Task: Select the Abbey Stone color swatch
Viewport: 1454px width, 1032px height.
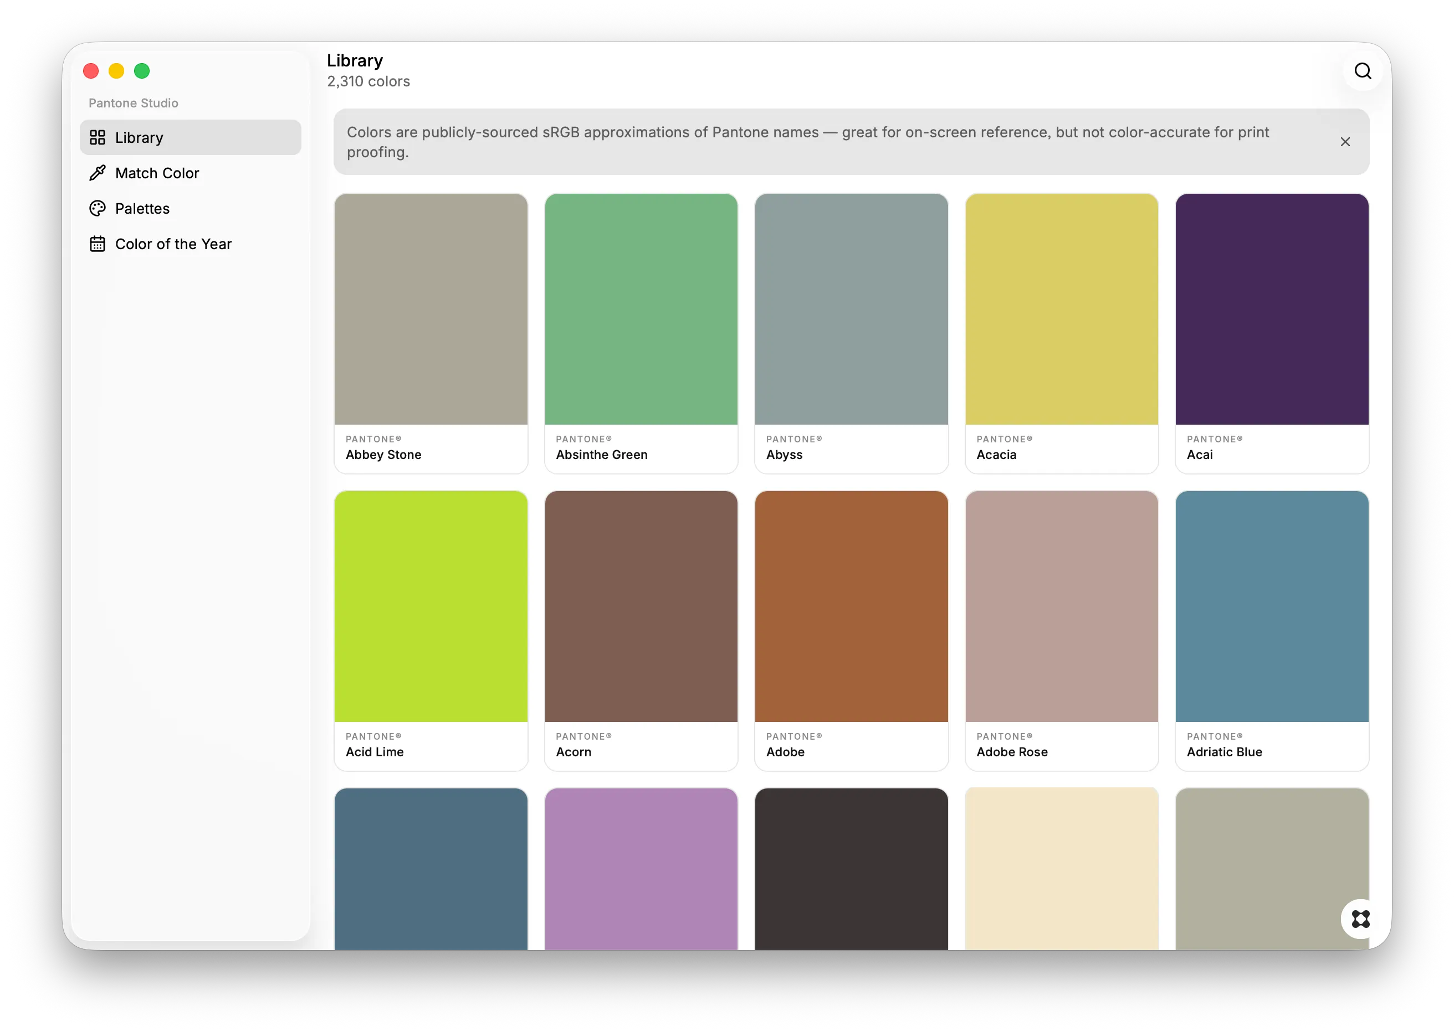Action: click(x=431, y=309)
